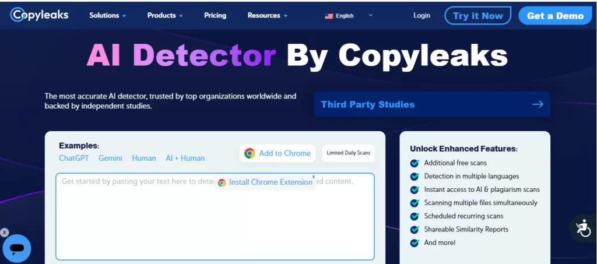Load the ChatGPT example text
The width and height of the screenshot is (597, 264).
click(x=74, y=159)
